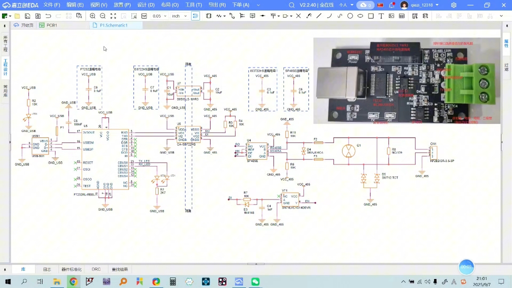Switch to the PCB1 tab
This screenshot has height=288, width=512.
[48, 25]
